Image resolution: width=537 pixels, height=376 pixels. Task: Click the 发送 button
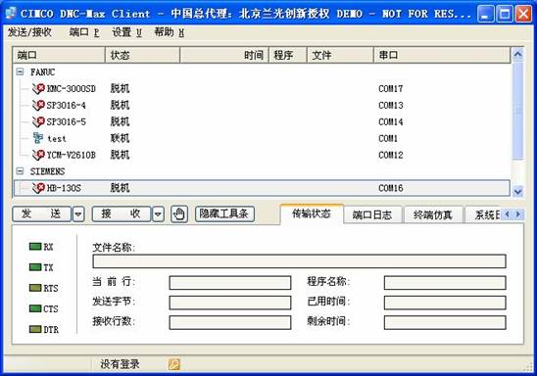41,214
